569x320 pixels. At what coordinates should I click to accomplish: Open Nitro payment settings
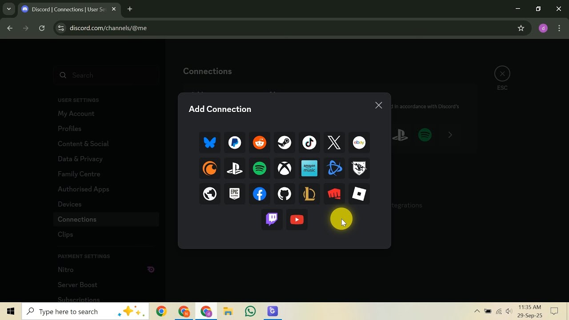106,270
